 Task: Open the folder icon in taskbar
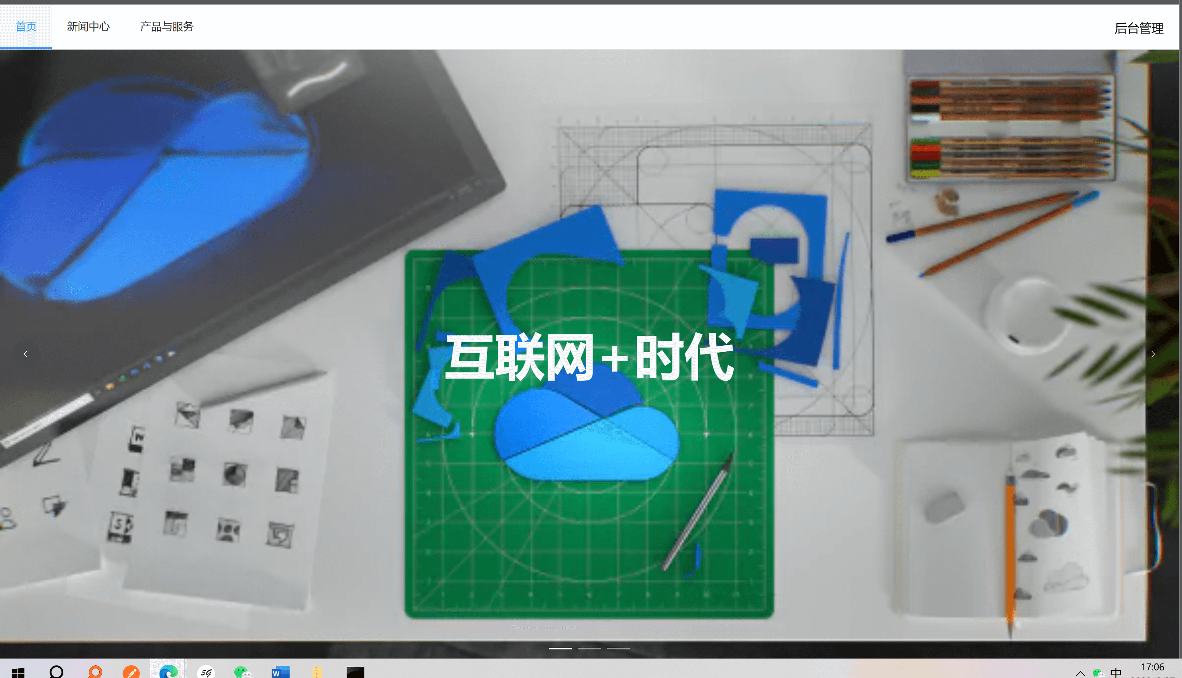pos(317,672)
